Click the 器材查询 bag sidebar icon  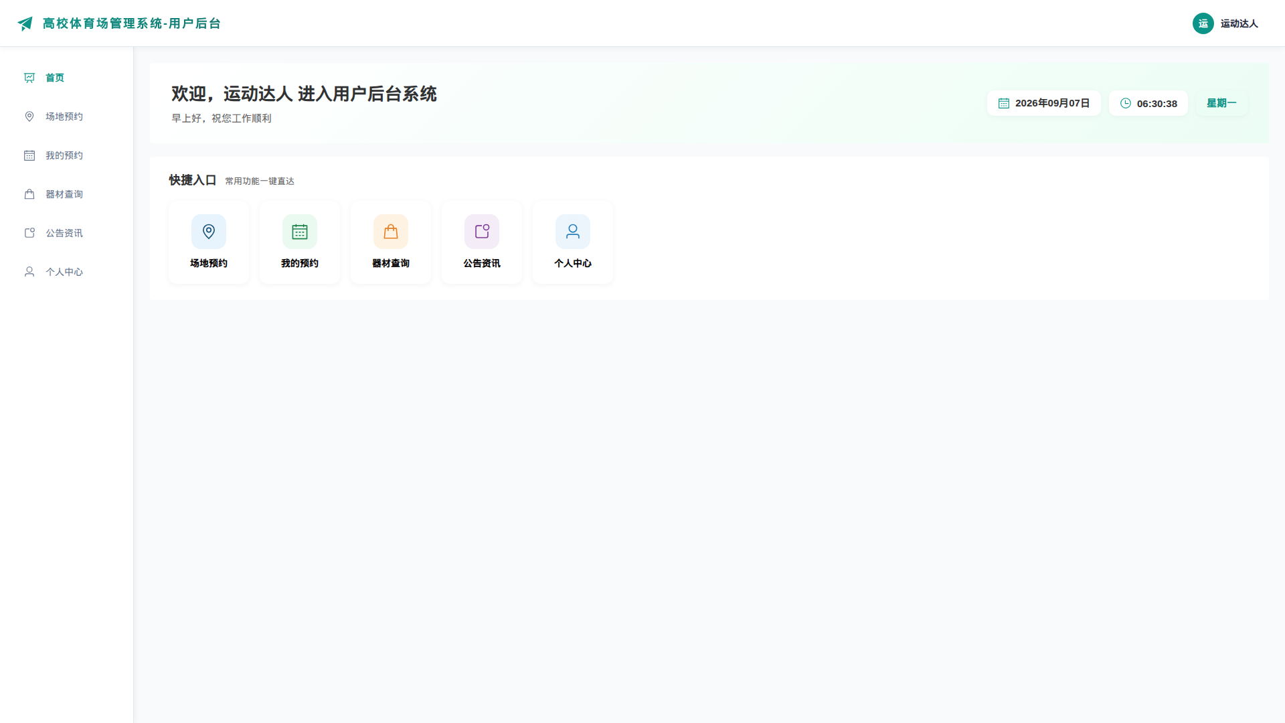click(x=29, y=194)
